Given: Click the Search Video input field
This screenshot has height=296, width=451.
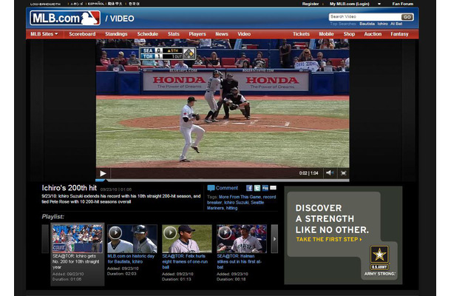Looking at the screenshot, I should (365, 17).
